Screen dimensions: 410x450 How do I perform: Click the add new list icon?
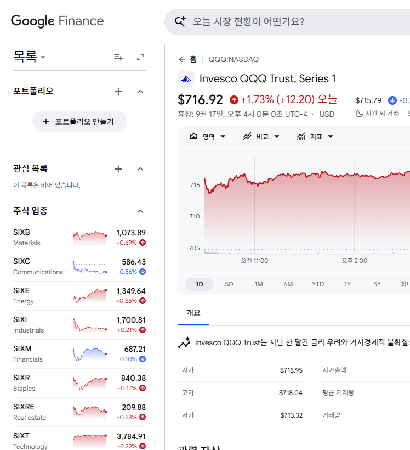[x=118, y=58]
